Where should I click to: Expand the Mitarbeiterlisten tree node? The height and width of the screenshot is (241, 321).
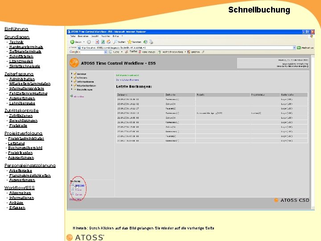tap(72, 85)
